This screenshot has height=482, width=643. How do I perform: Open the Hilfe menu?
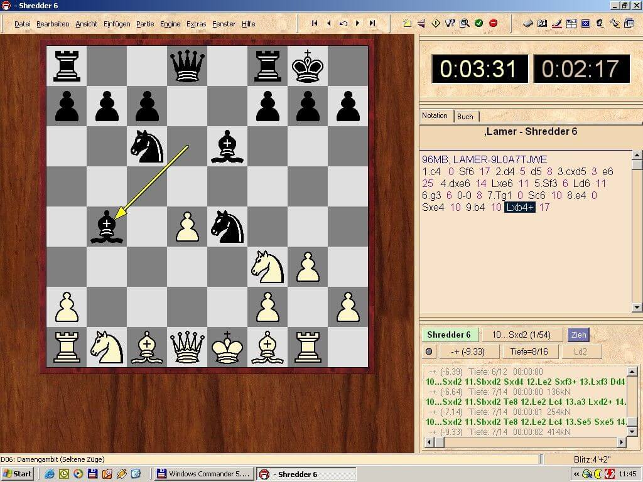click(249, 24)
